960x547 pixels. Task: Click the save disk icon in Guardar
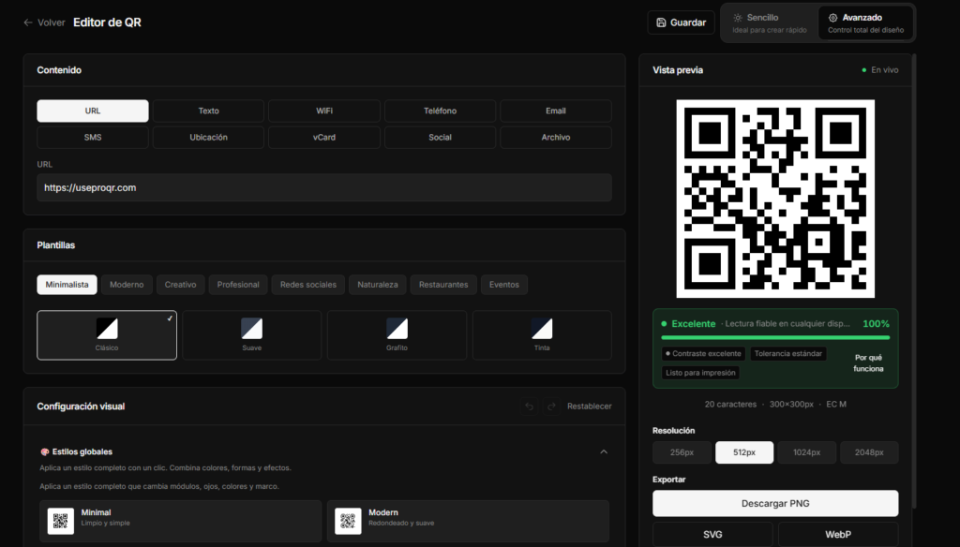click(x=661, y=22)
